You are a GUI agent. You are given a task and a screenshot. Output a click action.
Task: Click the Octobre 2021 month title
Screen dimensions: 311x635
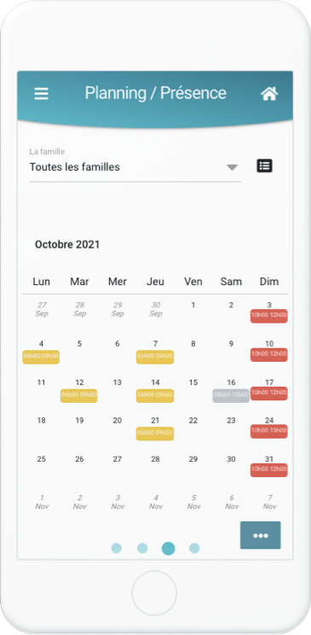[x=67, y=245]
